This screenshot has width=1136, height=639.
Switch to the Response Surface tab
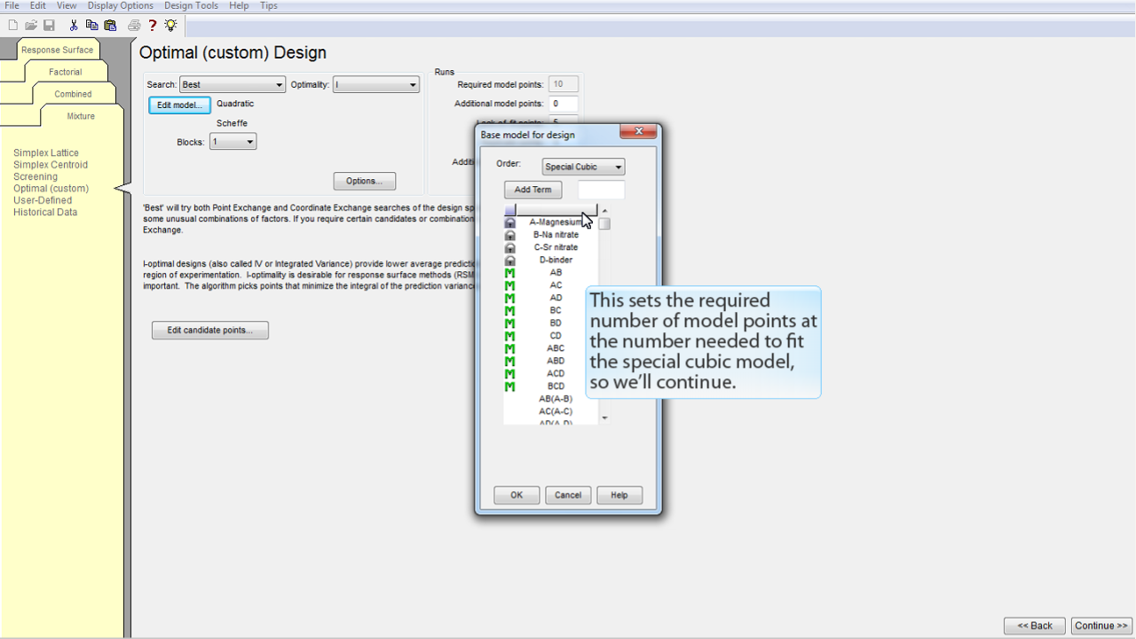58,50
